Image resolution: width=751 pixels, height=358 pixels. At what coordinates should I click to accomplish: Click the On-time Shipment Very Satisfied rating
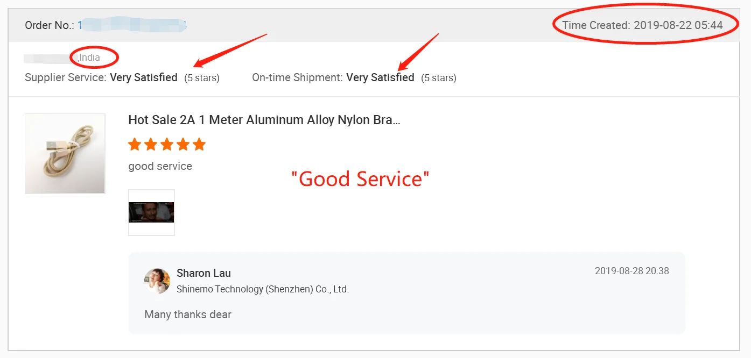tap(380, 77)
